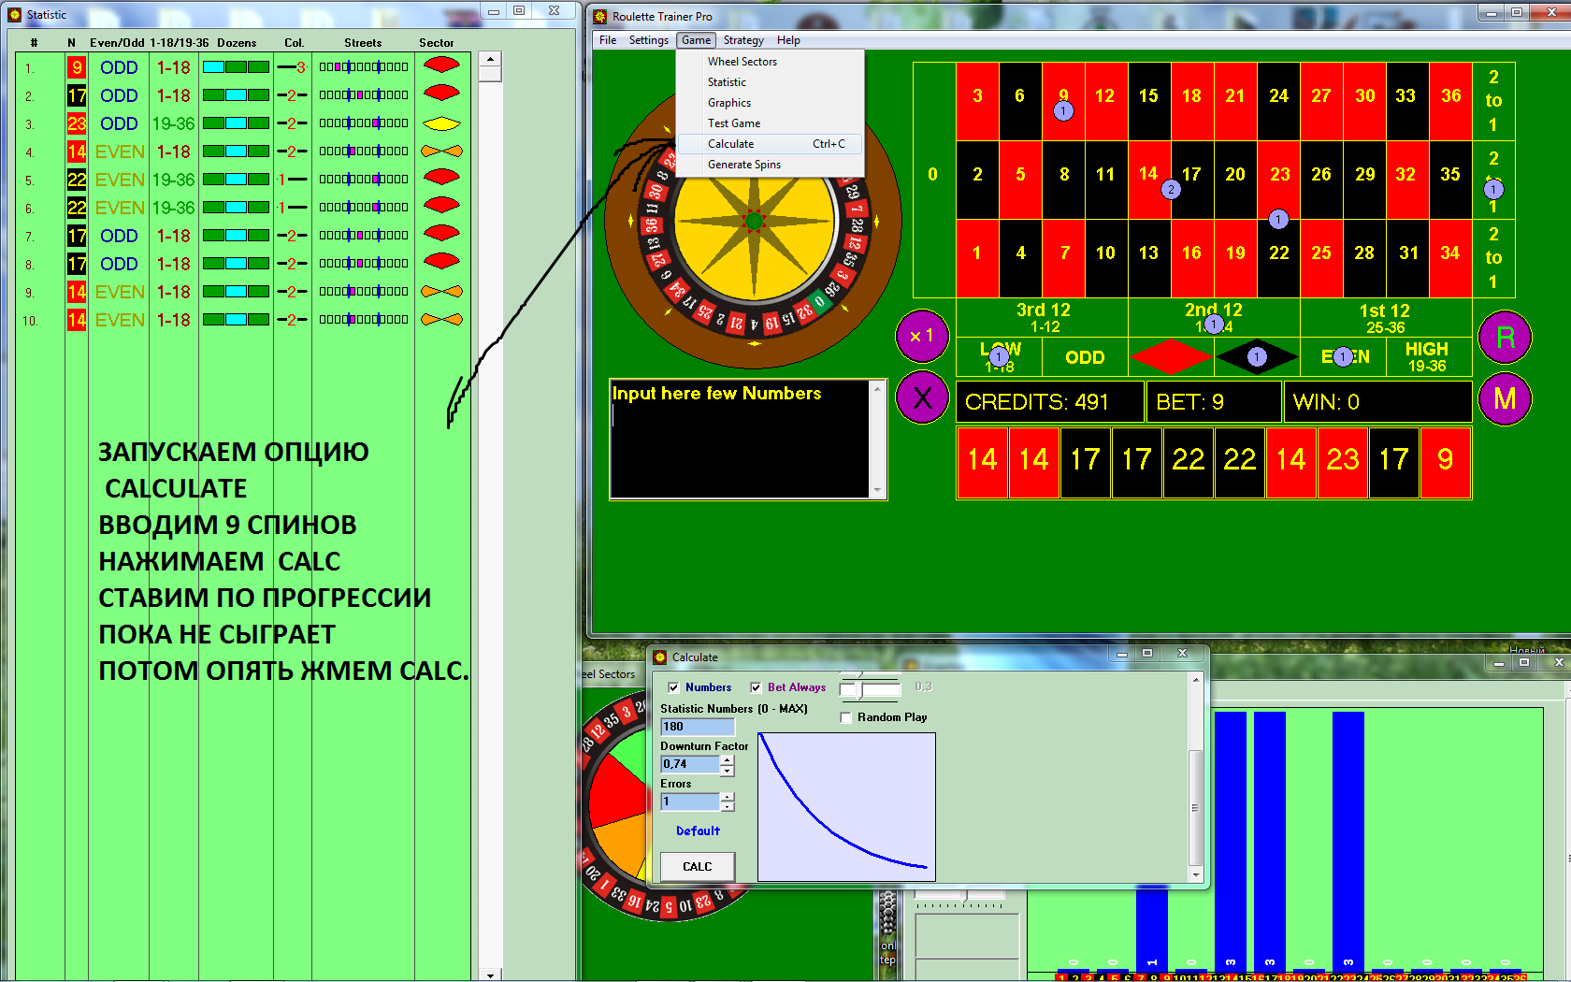
Task: Open the File menu
Action: tap(608, 40)
